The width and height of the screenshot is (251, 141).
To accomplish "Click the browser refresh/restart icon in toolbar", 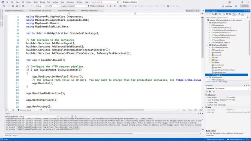I will click(115, 6).
